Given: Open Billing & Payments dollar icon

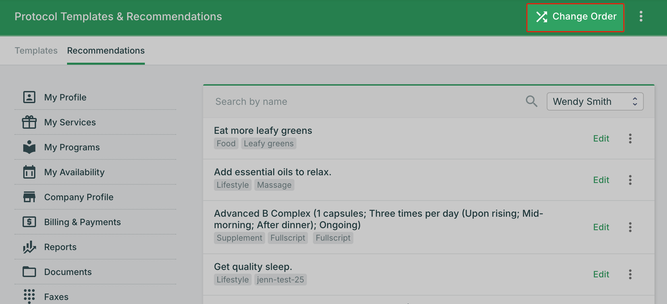Looking at the screenshot, I should [x=29, y=222].
